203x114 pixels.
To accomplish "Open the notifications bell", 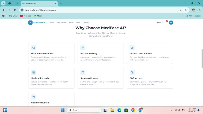I will 166,22.
